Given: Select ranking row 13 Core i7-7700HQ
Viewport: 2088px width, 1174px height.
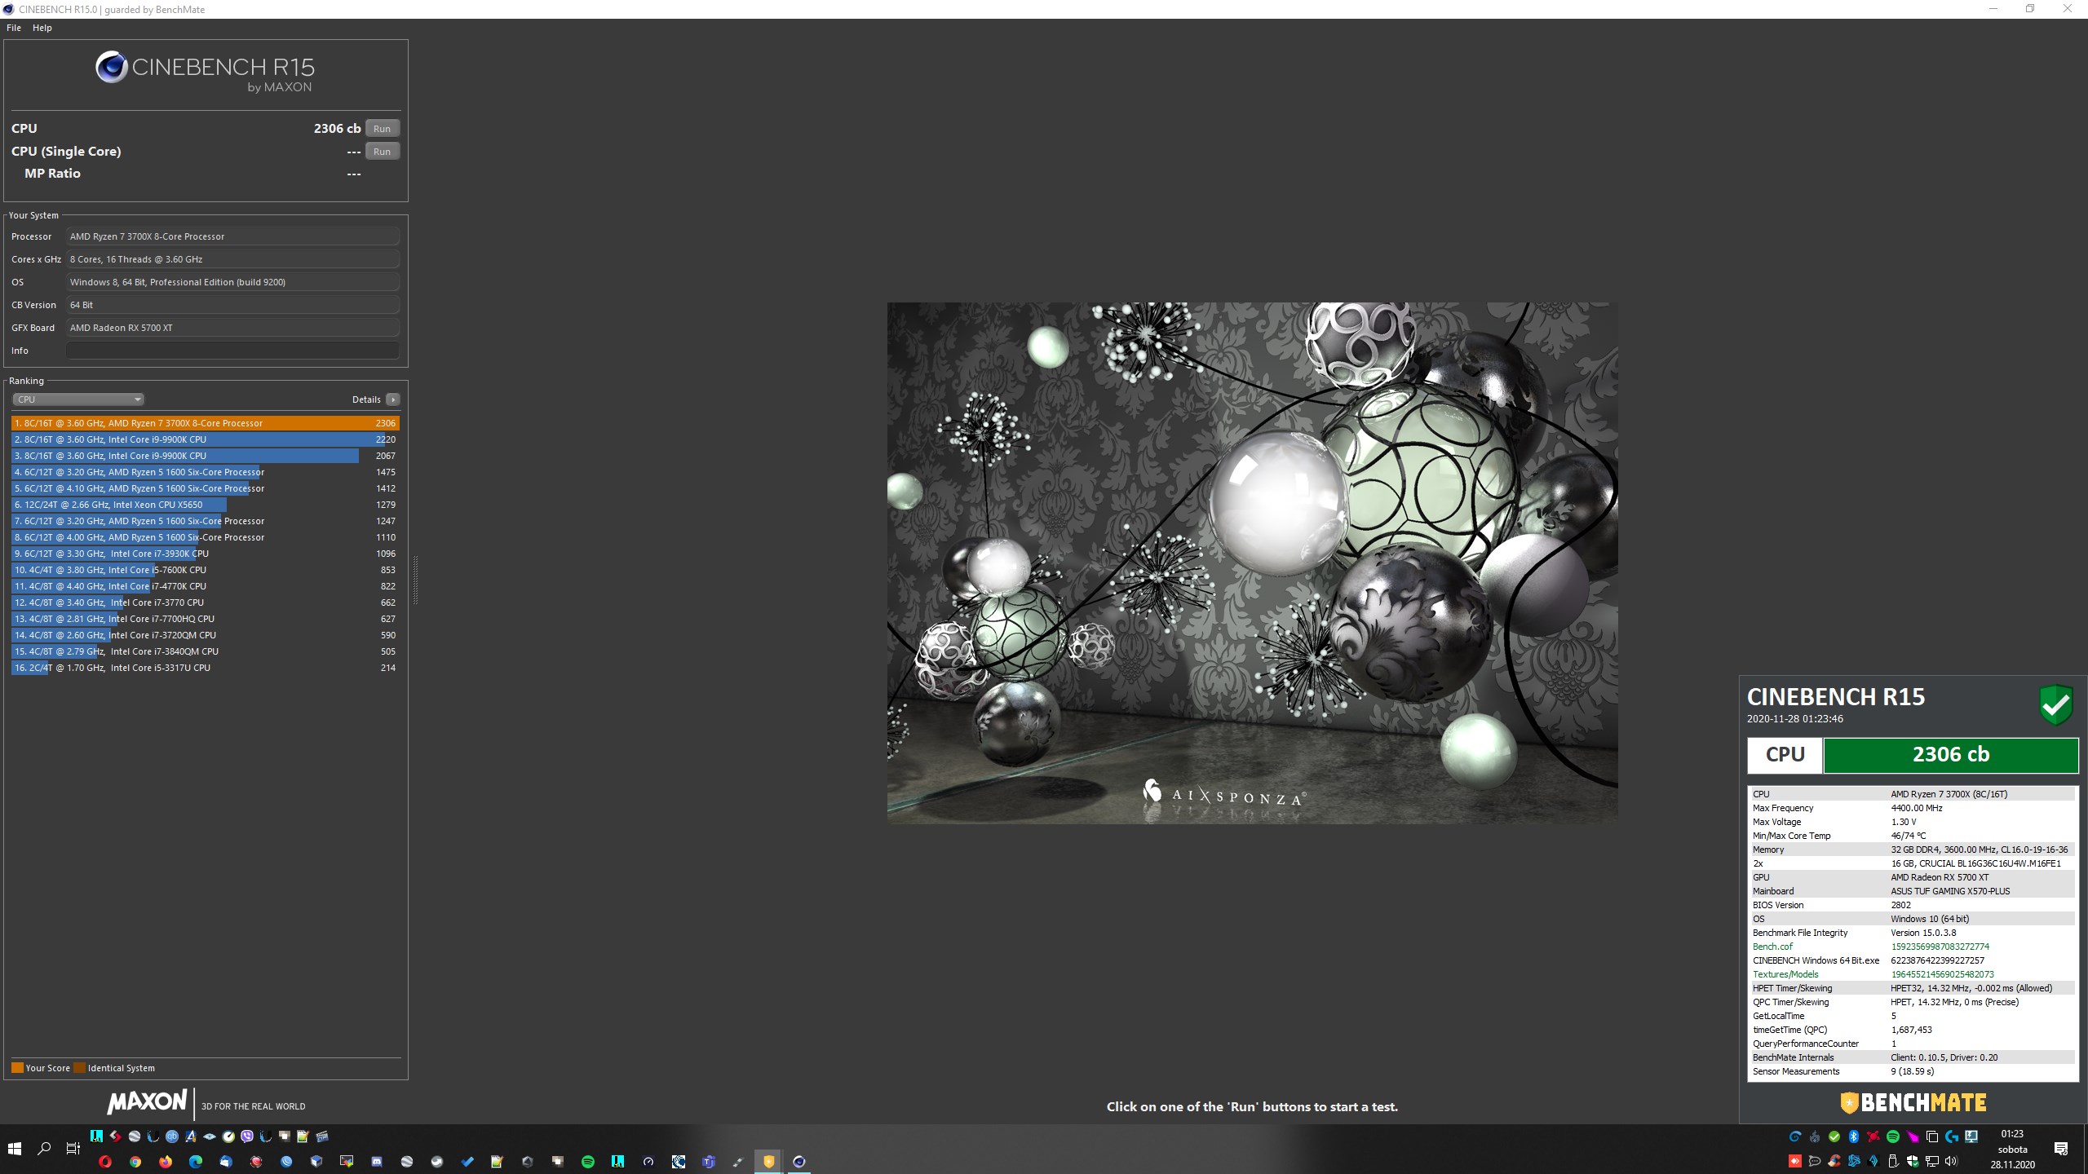Looking at the screenshot, I should (x=206, y=619).
